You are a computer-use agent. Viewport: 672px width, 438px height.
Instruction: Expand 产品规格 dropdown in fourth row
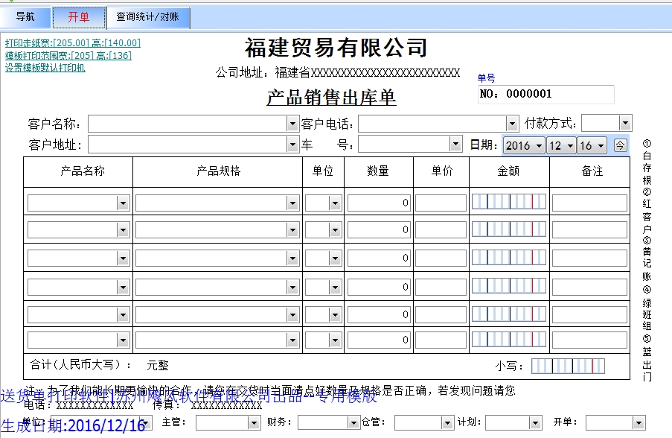tap(292, 288)
